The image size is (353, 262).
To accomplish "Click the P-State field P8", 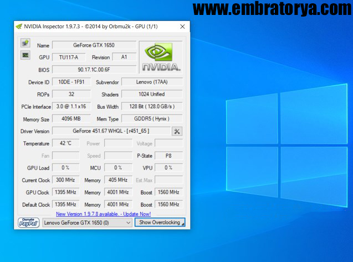I will [168, 155].
